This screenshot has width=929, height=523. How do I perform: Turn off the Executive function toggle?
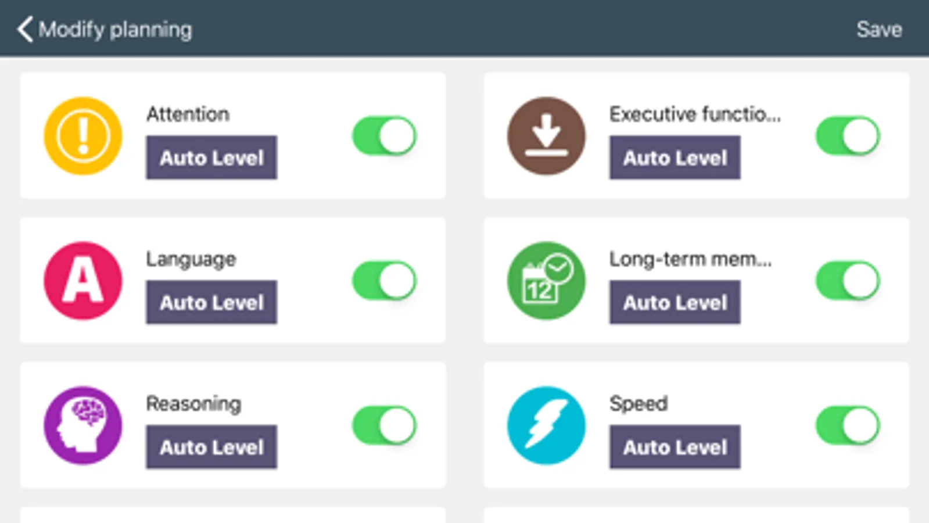tap(848, 136)
